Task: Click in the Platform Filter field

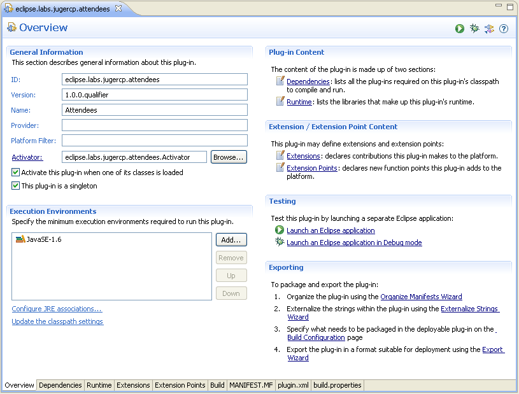Action: (x=155, y=140)
